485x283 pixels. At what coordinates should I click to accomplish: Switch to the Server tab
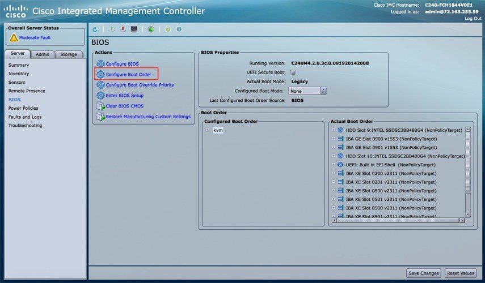coord(18,53)
